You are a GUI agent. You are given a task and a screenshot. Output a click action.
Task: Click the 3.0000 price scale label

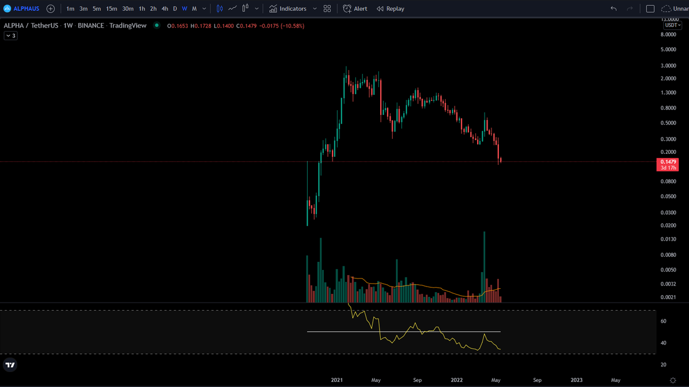point(669,65)
